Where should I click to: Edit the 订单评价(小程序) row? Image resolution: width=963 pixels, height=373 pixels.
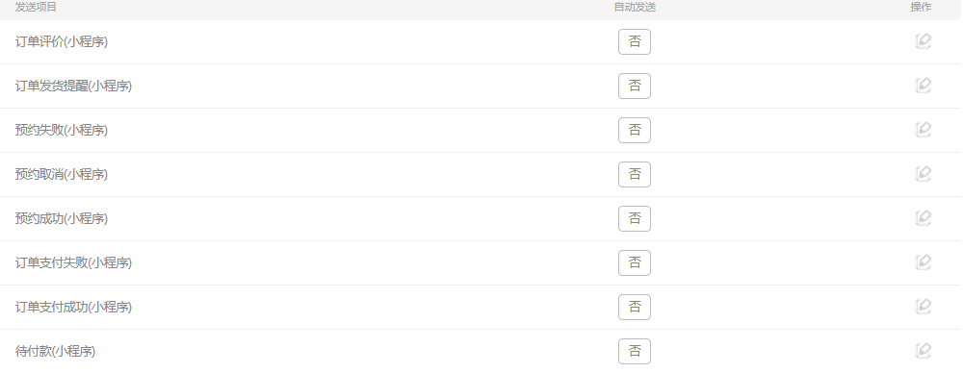tap(923, 41)
